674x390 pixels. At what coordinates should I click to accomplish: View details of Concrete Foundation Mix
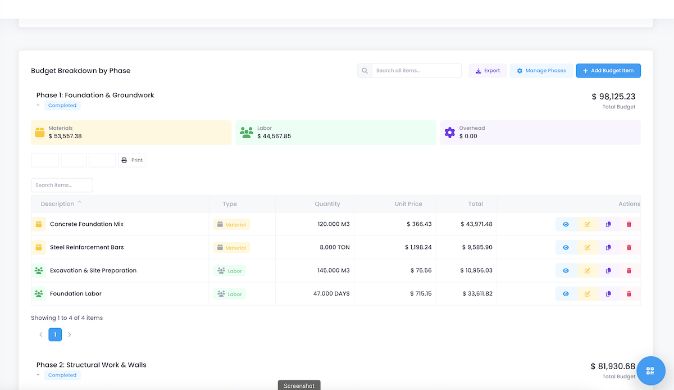[x=566, y=224]
